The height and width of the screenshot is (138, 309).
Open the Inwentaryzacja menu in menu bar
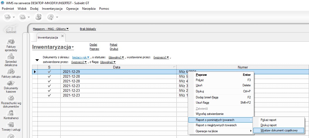tap(52, 8)
